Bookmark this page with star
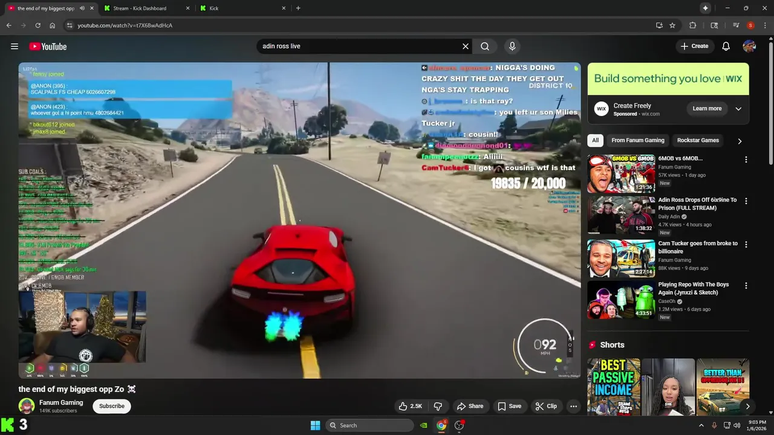774x435 pixels. (672, 25)
